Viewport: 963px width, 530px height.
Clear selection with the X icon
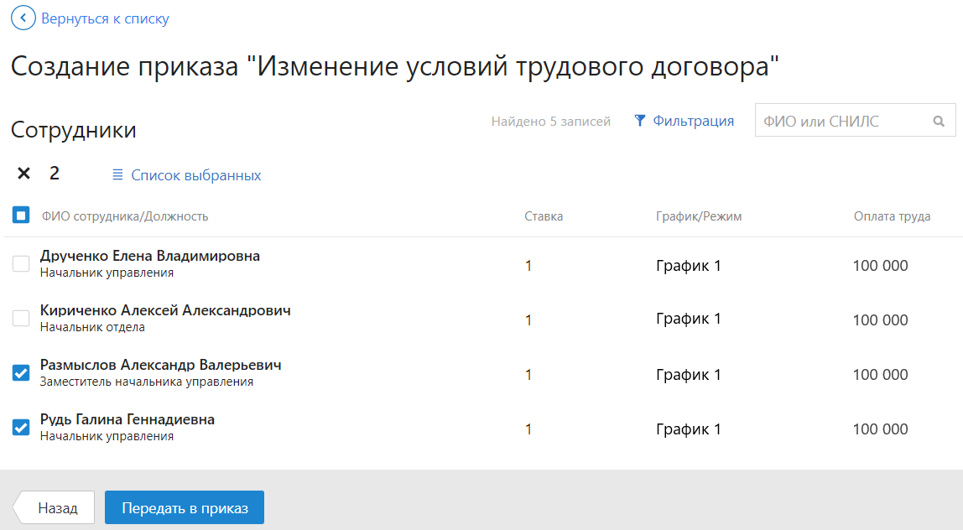(24, 174)
